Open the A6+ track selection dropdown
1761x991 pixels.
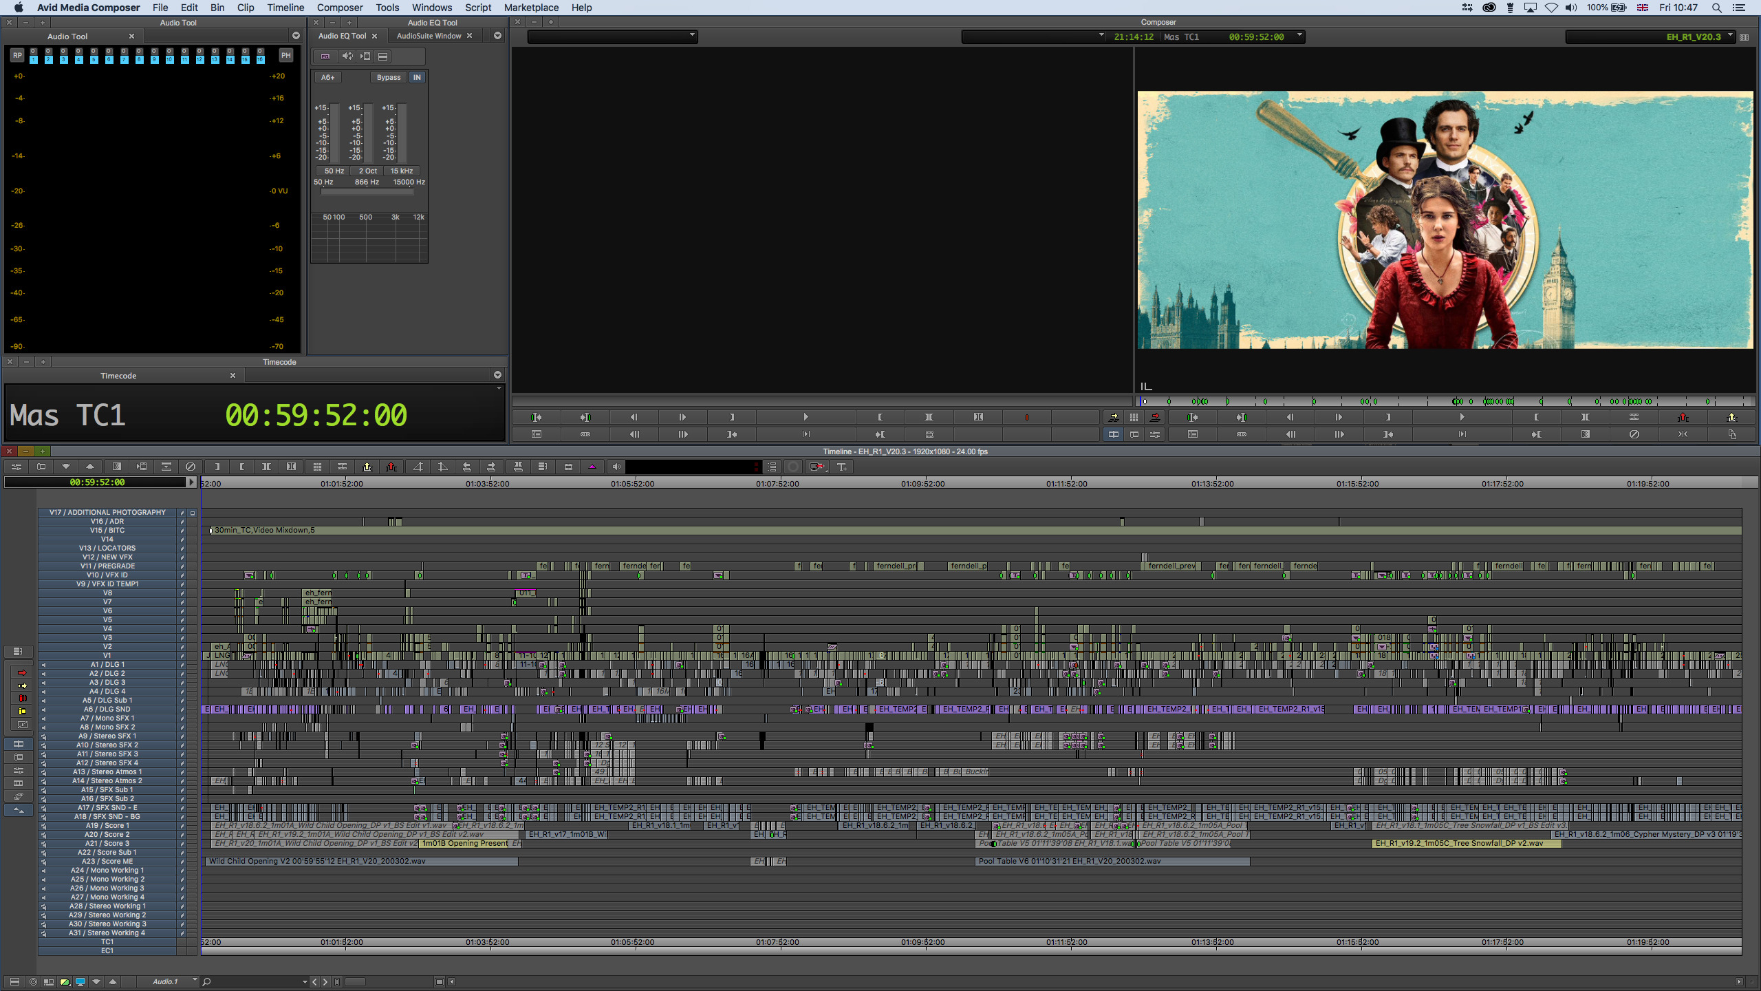pyautogui.click(x=328, y=77)
